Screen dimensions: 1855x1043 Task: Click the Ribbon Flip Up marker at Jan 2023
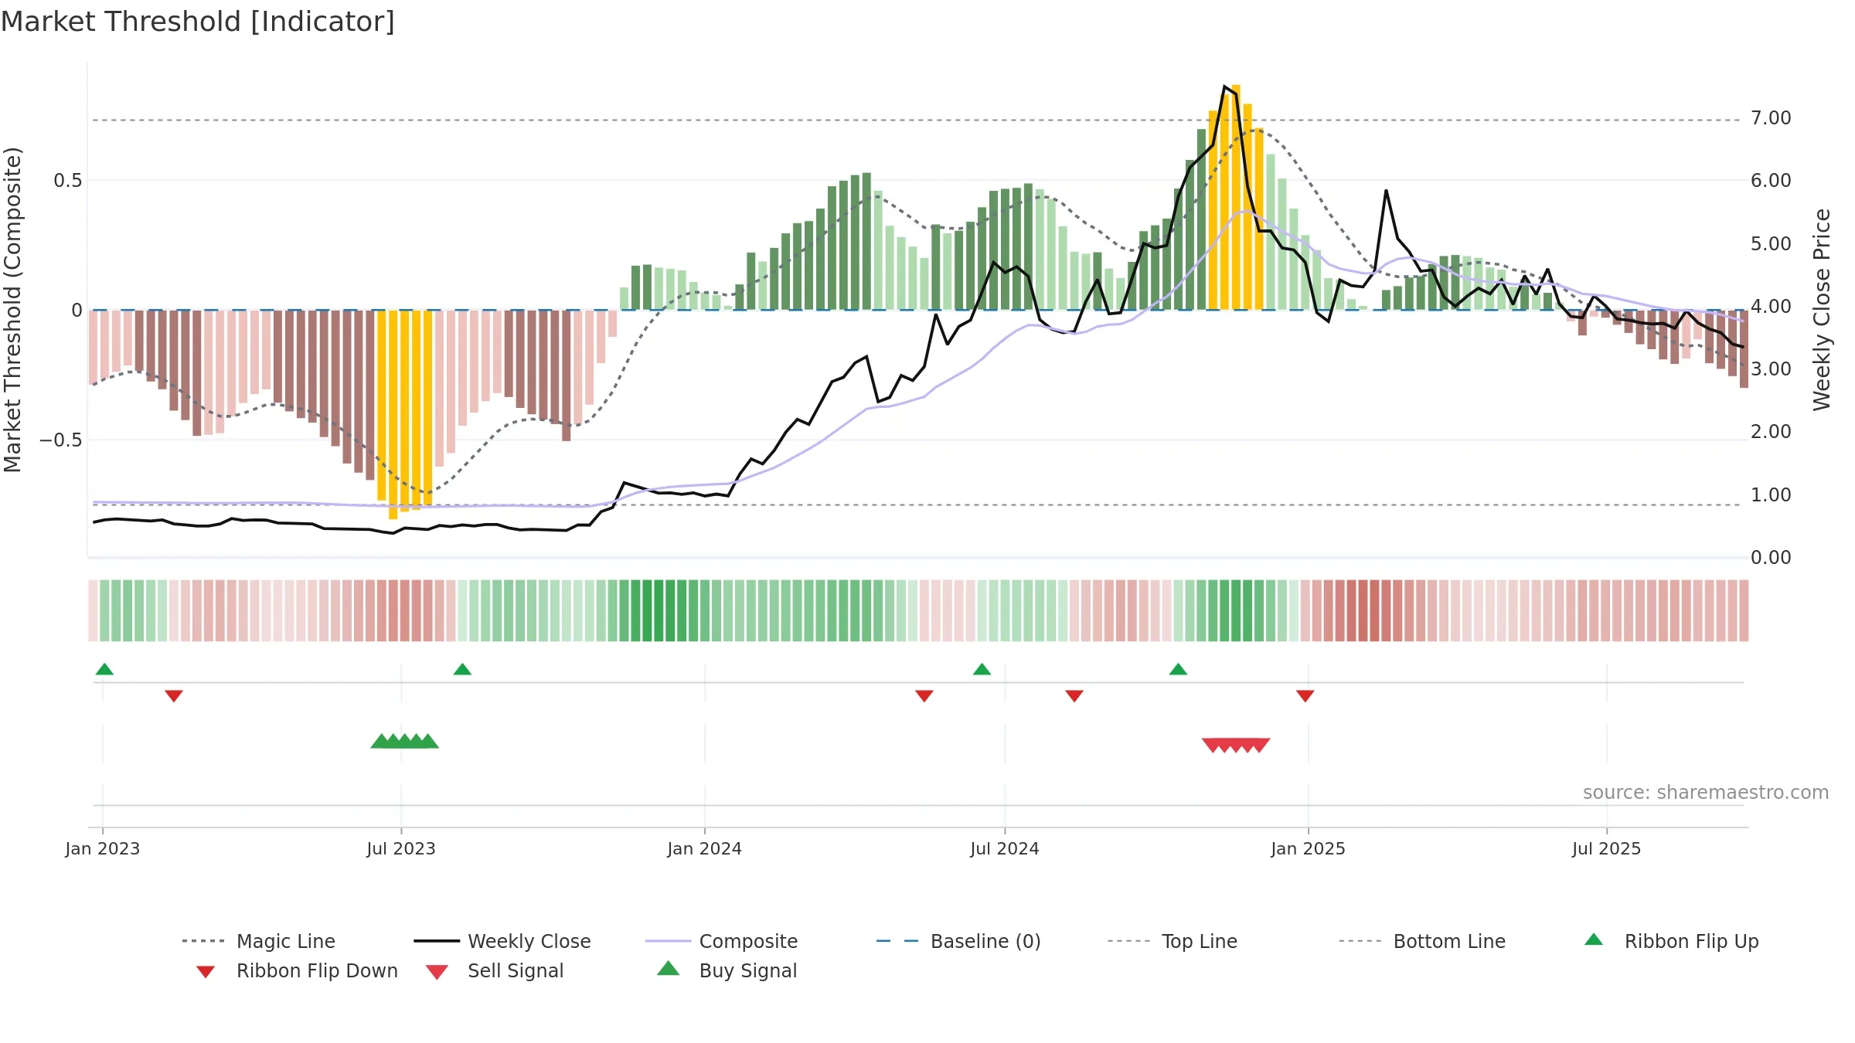[x=104, y=669]
